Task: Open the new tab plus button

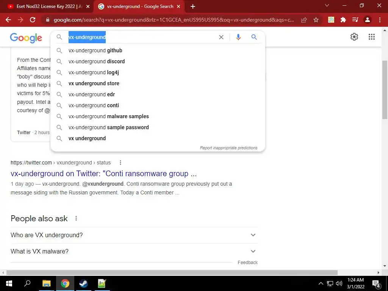Action: coord(193,6)
